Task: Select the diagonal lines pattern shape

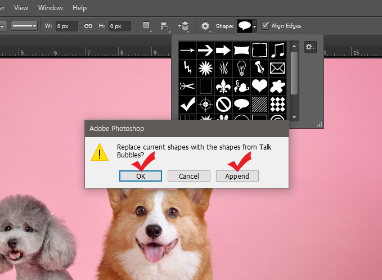Action: click(259, 104)
